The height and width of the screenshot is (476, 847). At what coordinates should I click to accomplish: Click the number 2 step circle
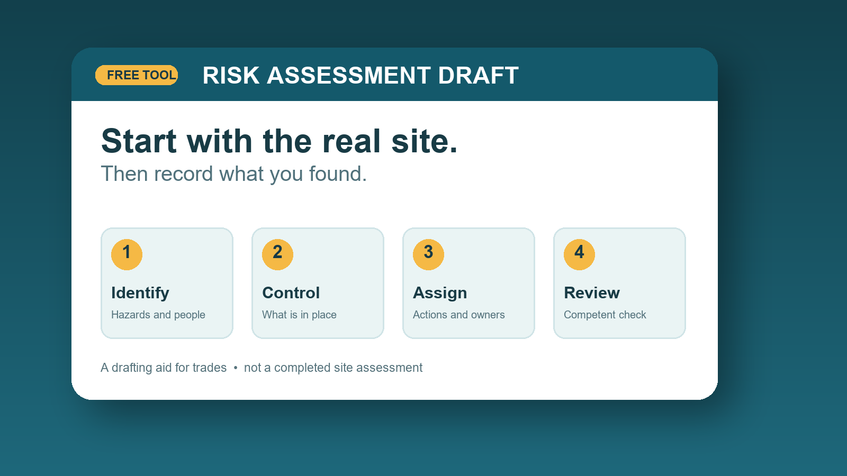click(277, 254)
